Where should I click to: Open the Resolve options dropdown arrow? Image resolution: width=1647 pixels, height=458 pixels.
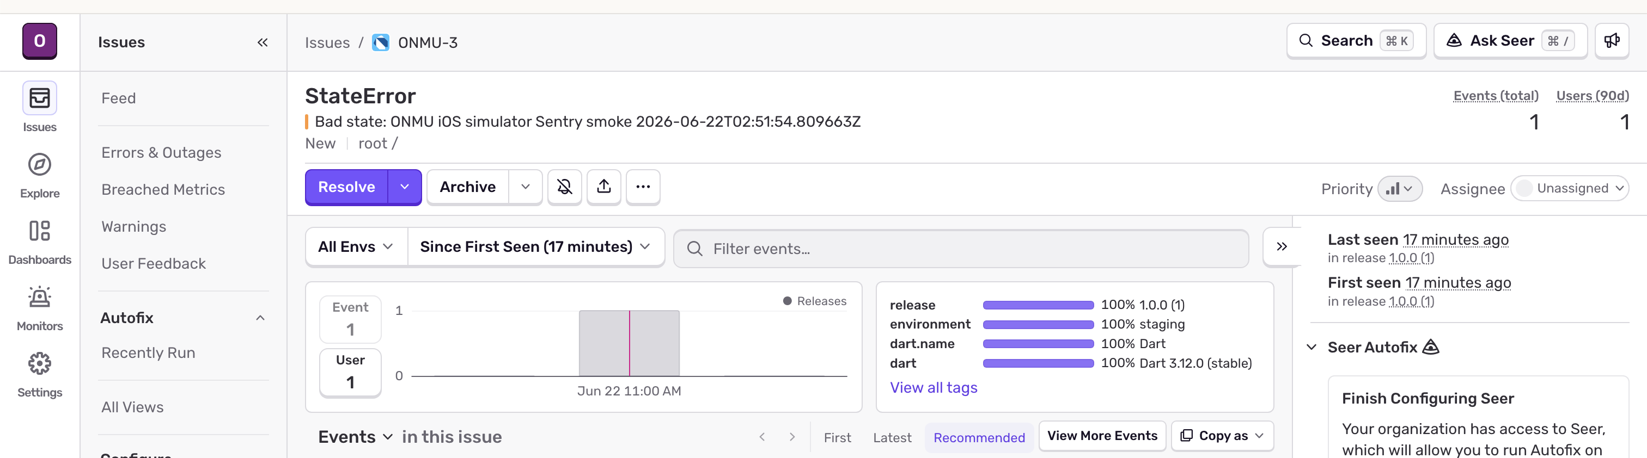404,187
